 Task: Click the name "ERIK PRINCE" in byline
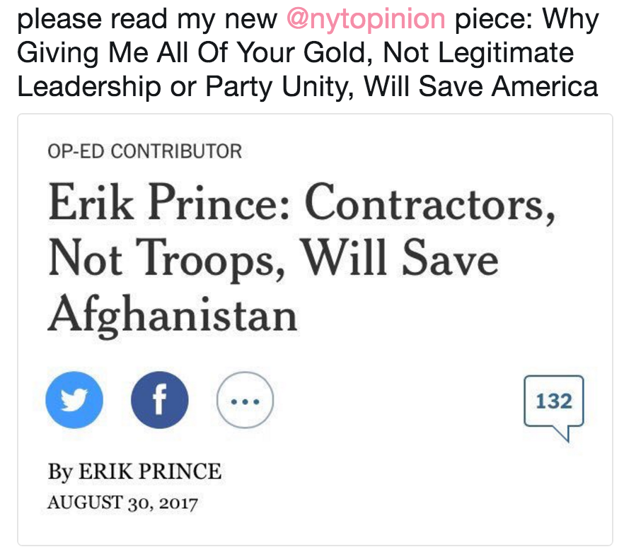pos(149,471)
